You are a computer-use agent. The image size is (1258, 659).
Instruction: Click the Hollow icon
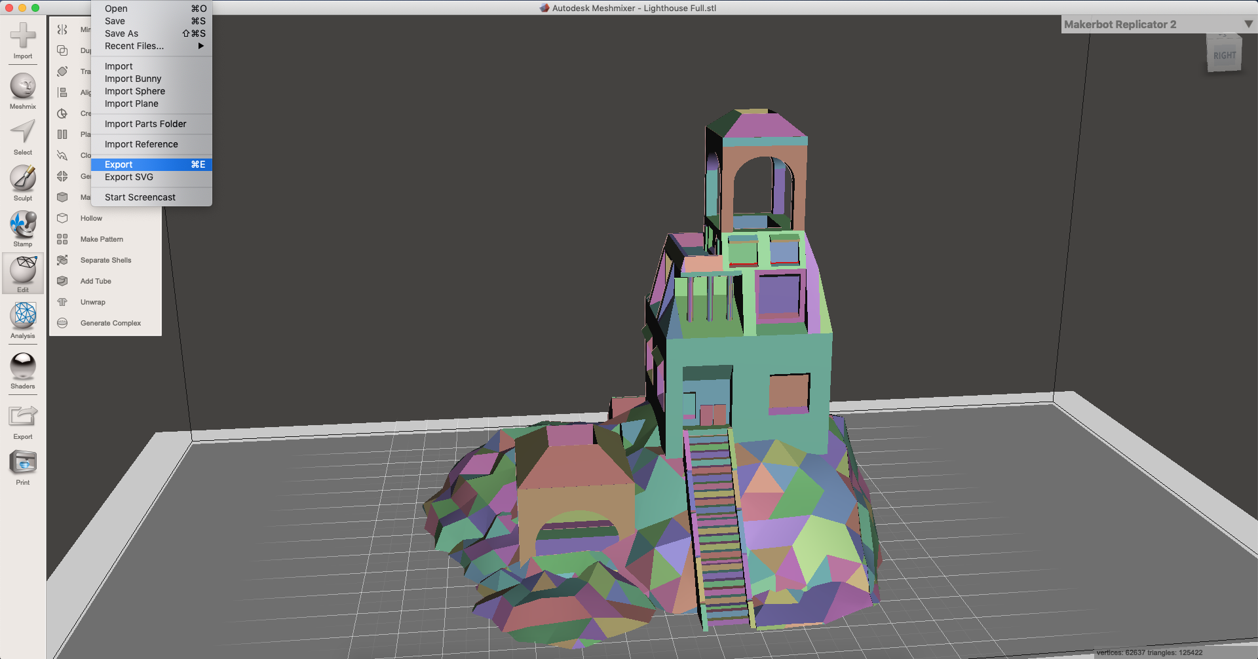point(62,218)
